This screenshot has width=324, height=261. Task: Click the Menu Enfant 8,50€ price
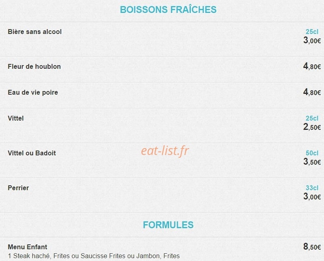(x=312, y=247)
